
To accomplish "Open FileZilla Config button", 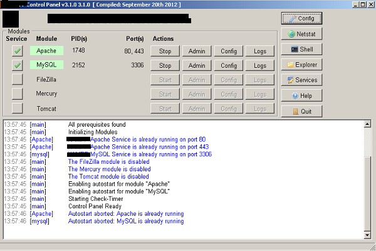I will 229,80.
